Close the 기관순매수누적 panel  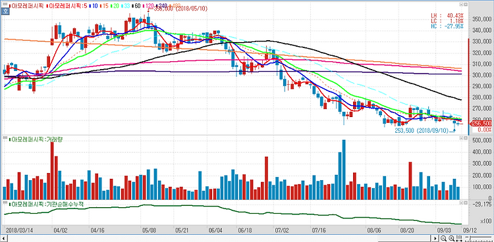[x=465, y=202]
